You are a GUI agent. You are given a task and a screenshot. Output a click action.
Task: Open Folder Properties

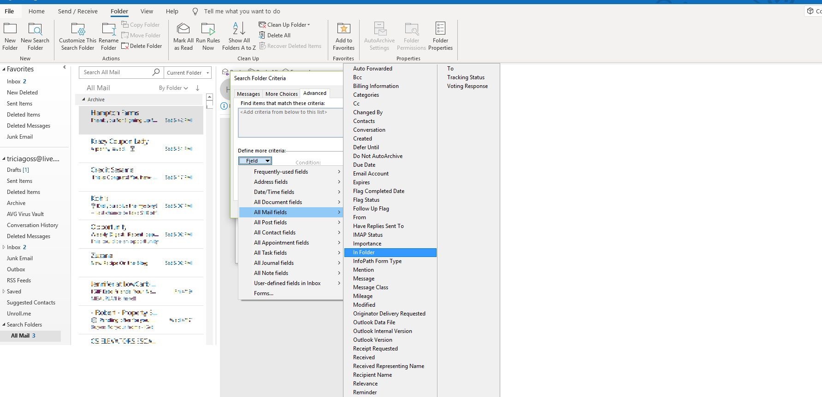tap(440, 36)
